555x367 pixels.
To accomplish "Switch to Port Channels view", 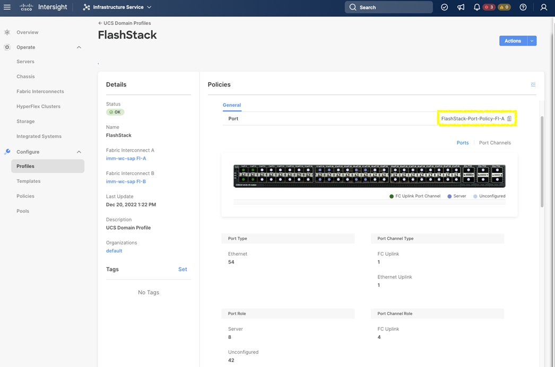I will point(495,143).
